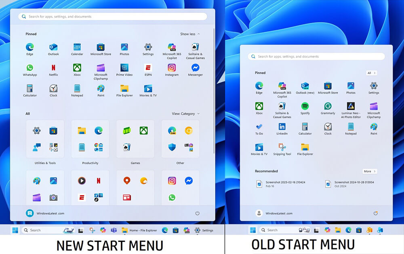The width and height of the screenshot is (404, 254).
Task: Open Snipping Tool in the old Start menu
Action: pos(282,149)
